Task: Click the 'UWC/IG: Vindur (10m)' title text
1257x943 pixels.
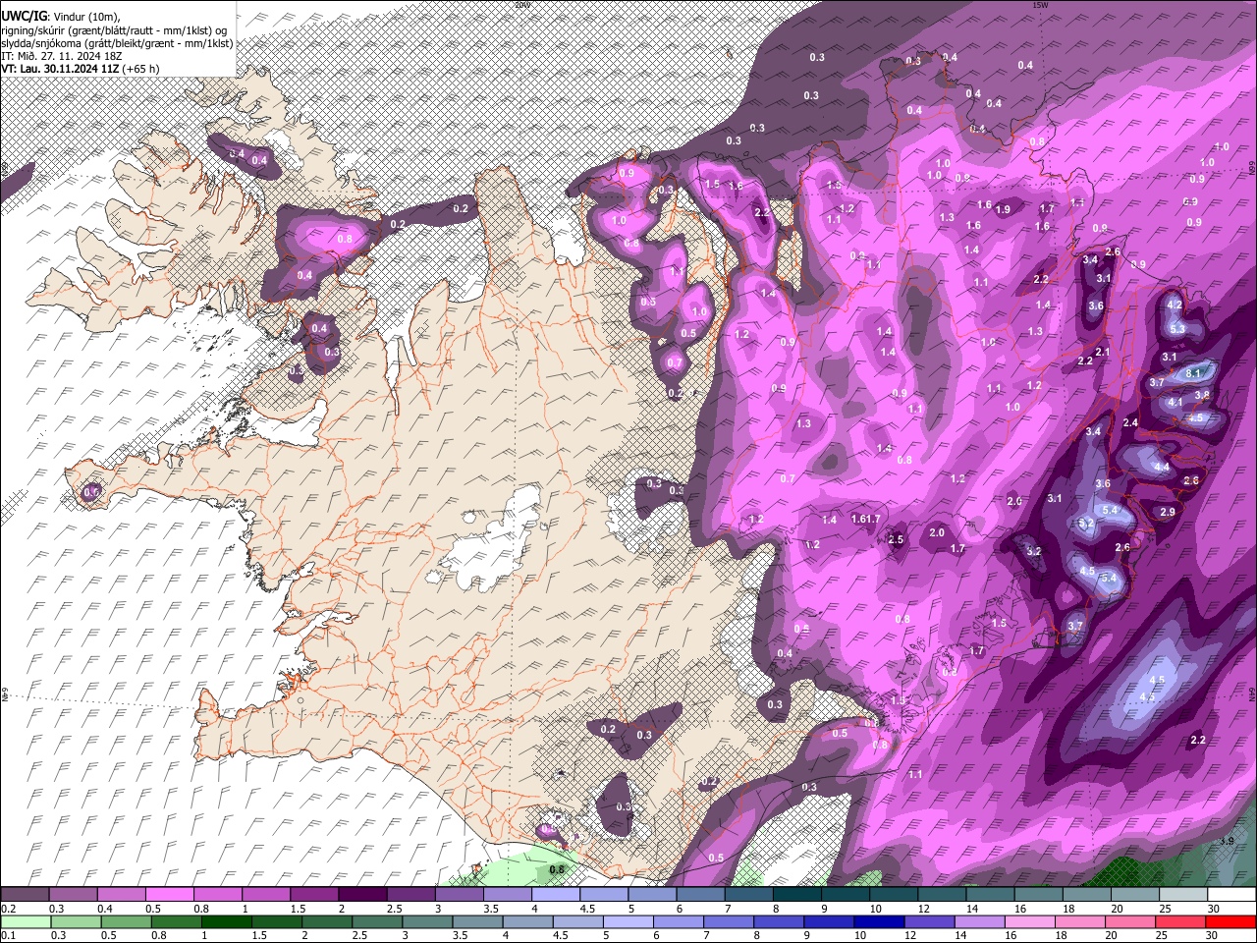Action: [x=59, y=17]
